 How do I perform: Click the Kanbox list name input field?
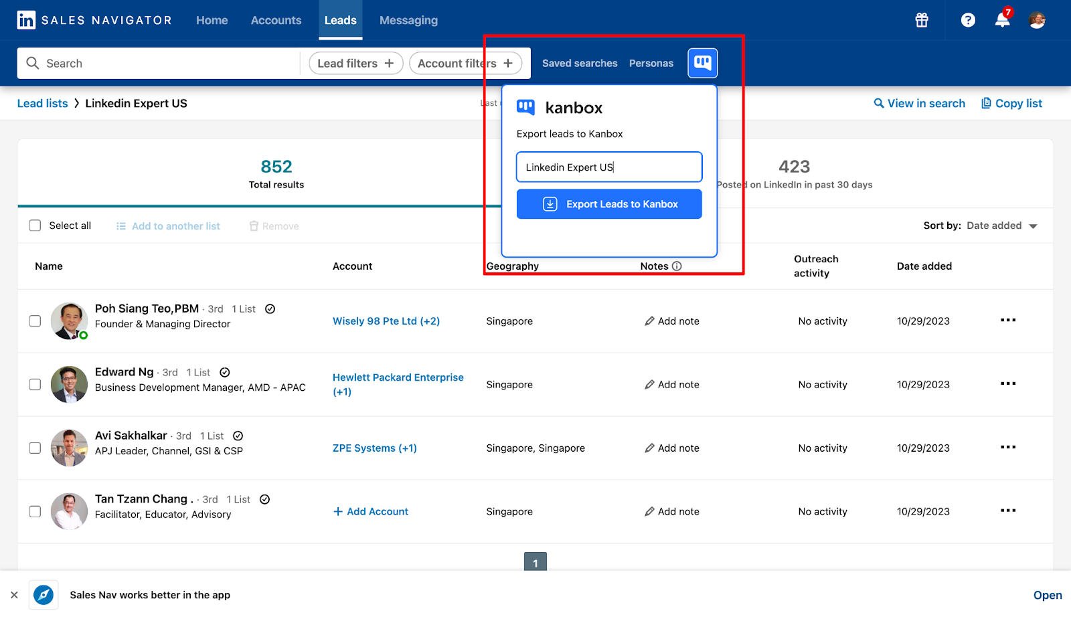coord(609,167)
